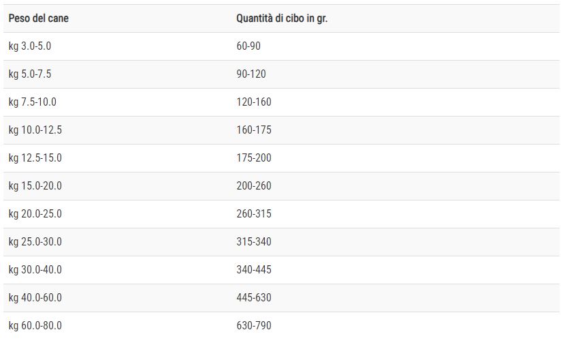Click the 'Peso del cane' column header
Image resolution: width=565 pixels, height=345 pixels.
tap(39, 18)
